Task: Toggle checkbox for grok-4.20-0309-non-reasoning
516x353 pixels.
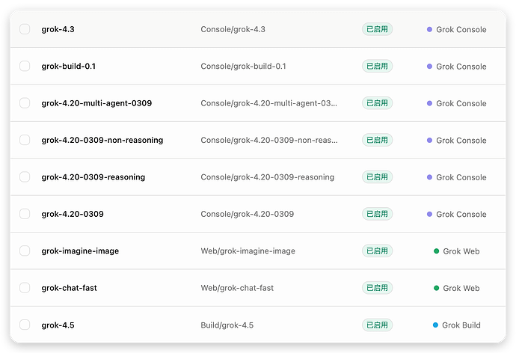Action: (x=25, y=140)
